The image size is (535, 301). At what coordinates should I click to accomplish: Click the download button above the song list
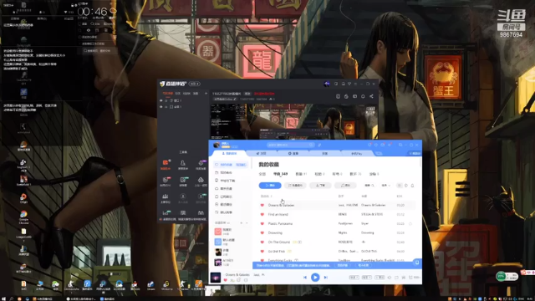320,186
